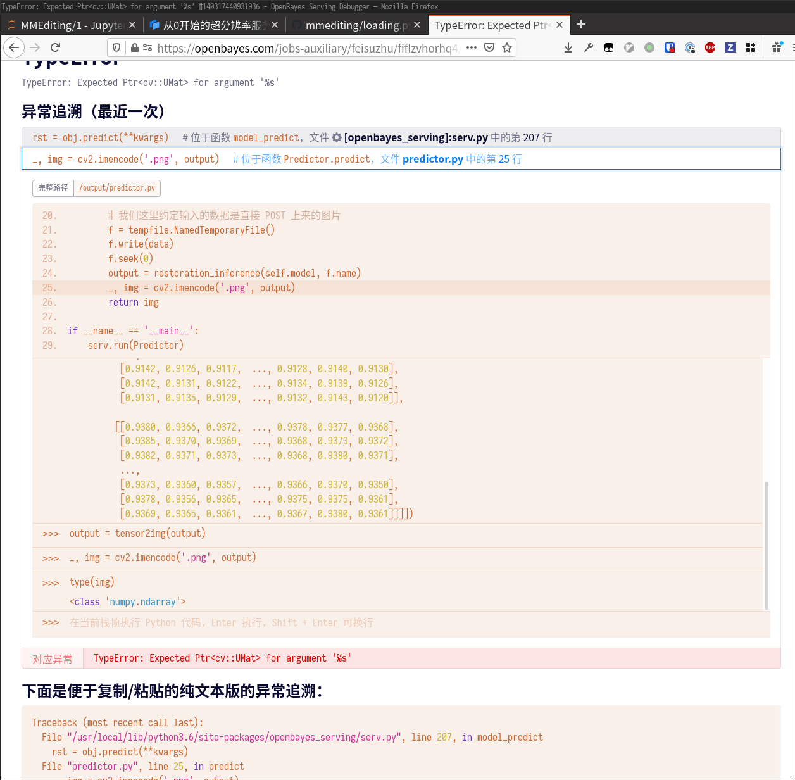Open the downloads panel
Viewport: 795px width, 780px height.
coord(568,47)
